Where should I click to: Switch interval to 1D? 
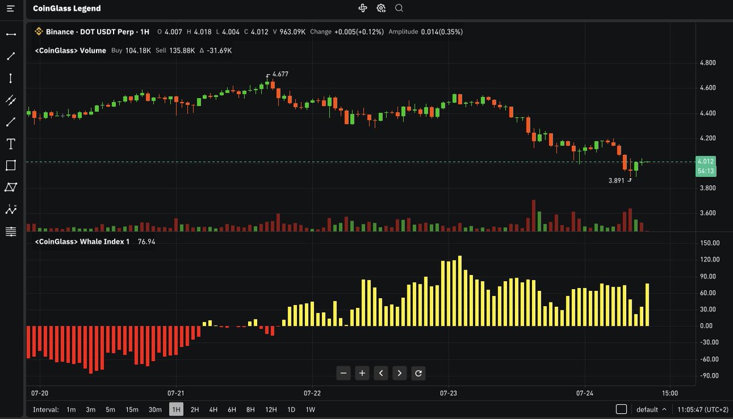point(291,410)
